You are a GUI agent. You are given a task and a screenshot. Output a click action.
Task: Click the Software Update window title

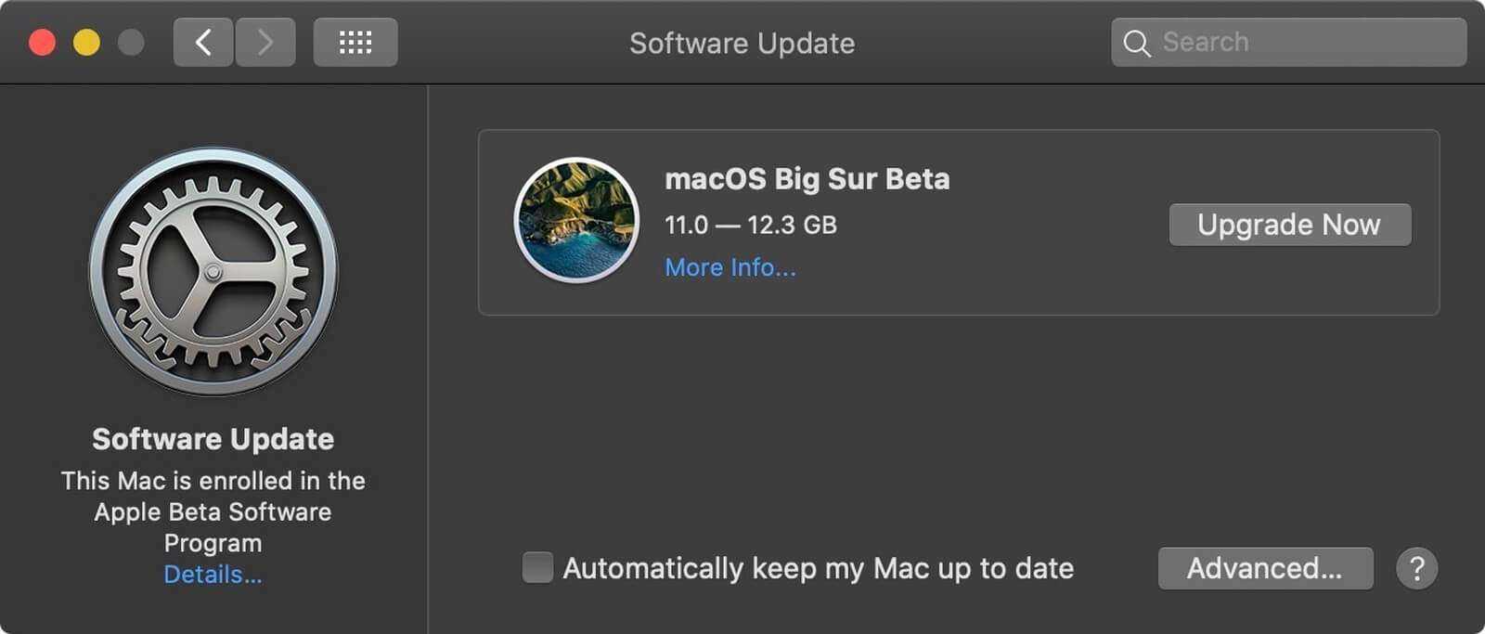[x=742, y=43]
